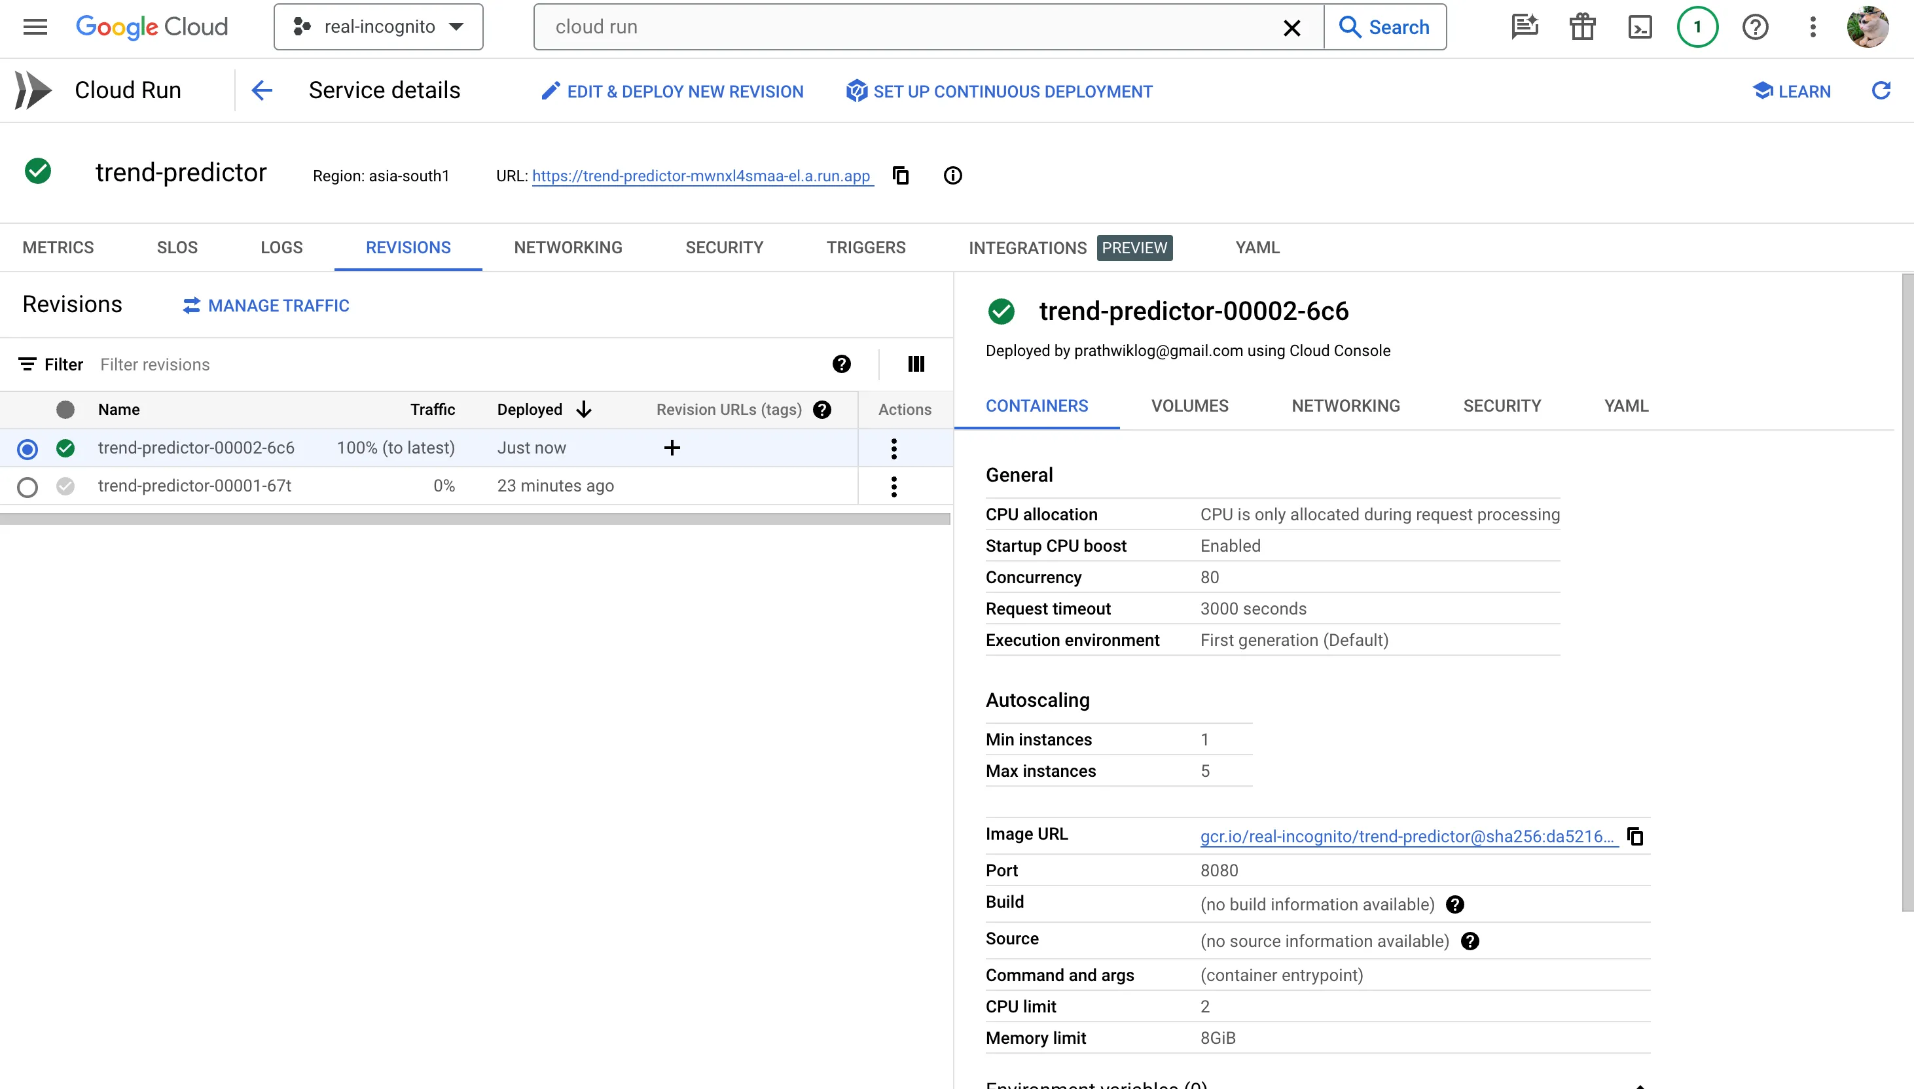Click the back arrow to services list

click(x=262, y=91)
